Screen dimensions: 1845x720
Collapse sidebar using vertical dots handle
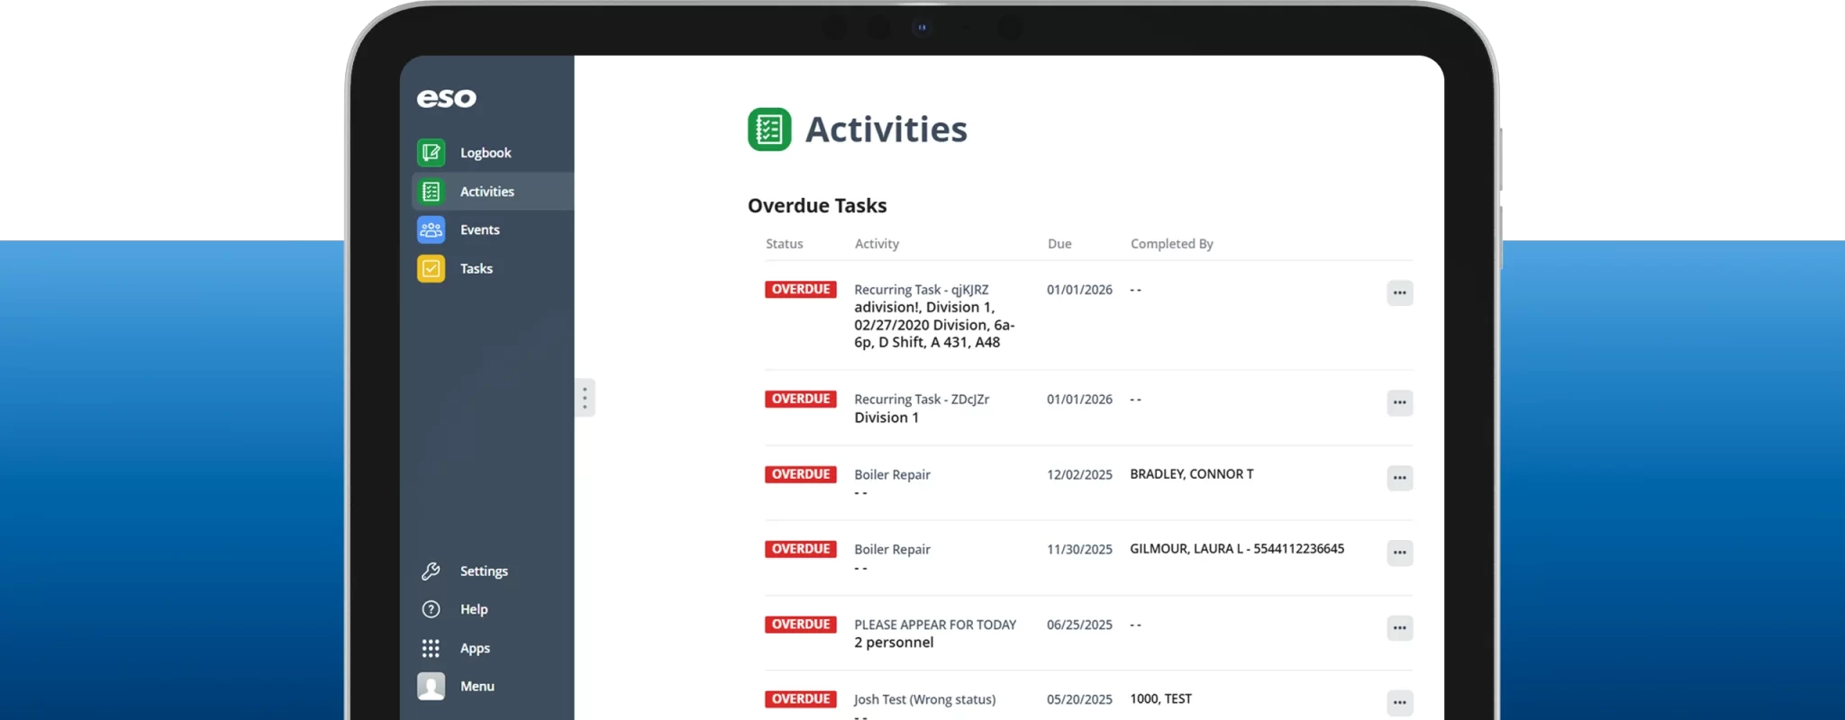tap(585, 398)
